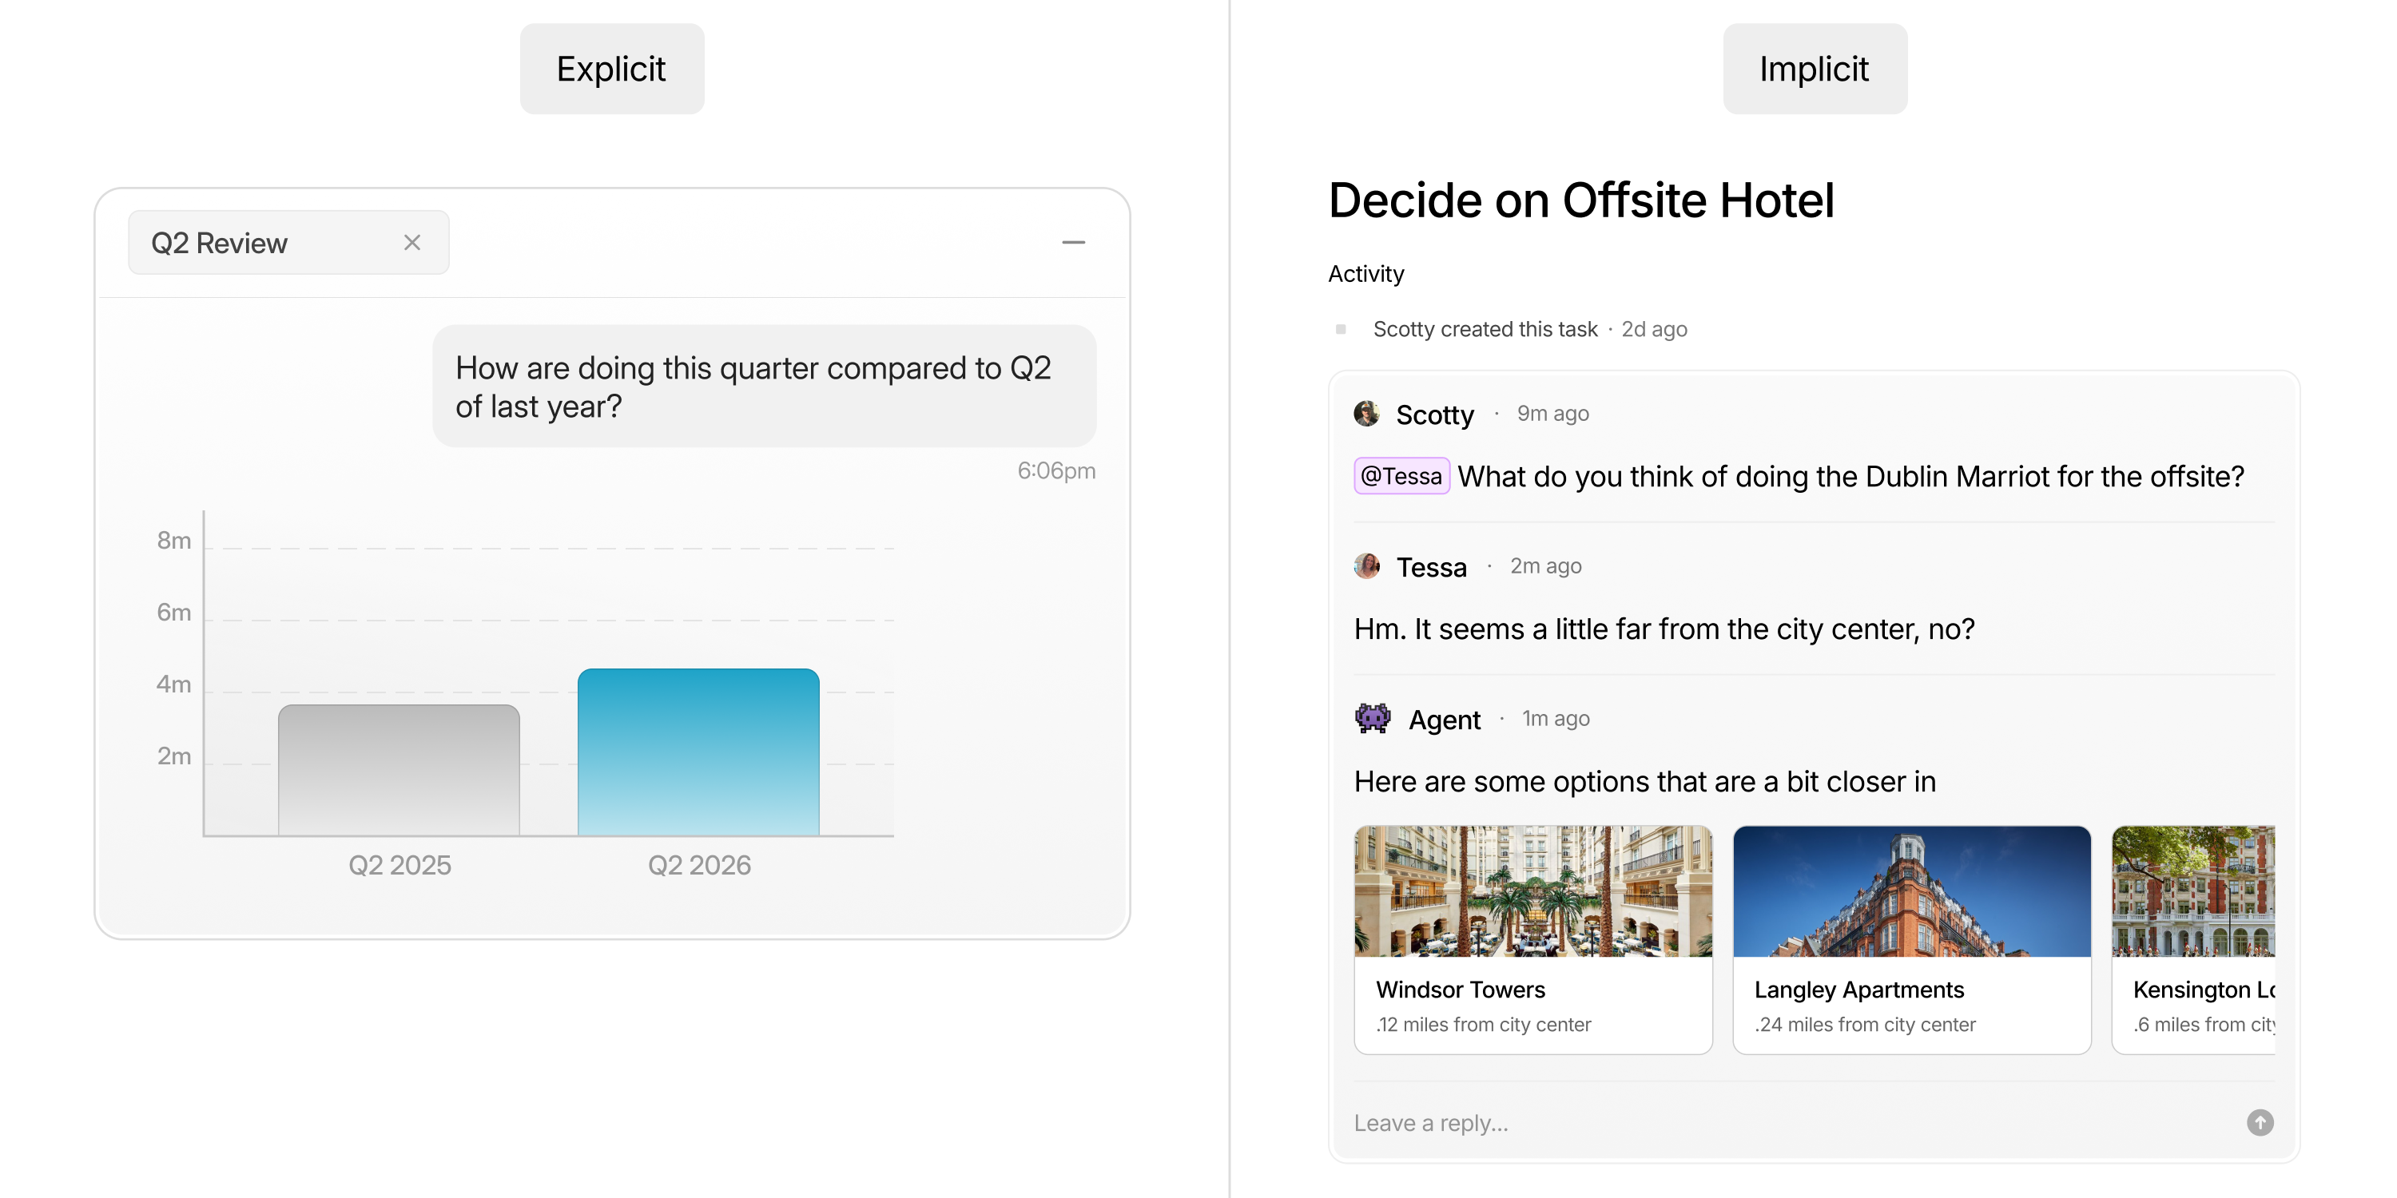Click Scotty's avatar in the comment
Viewport: 2397px width, 1198px height.
click(1366, 414)
